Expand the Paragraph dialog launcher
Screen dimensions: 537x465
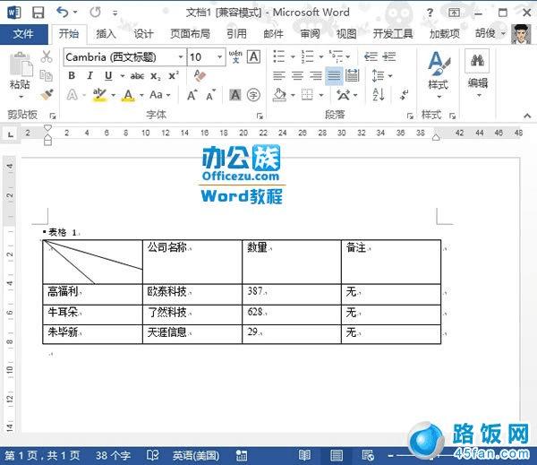tap(410, 116)
